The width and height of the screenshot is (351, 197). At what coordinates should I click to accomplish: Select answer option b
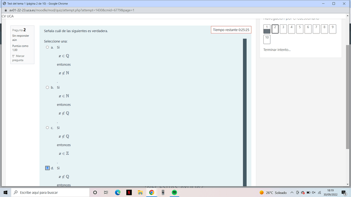coord(47,88)
